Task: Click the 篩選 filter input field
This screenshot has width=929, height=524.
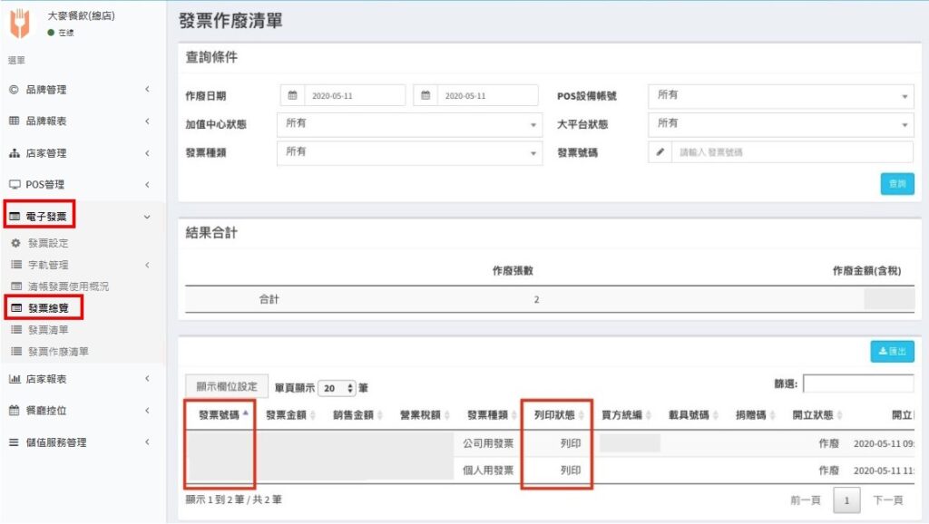Action: [857, 383]
